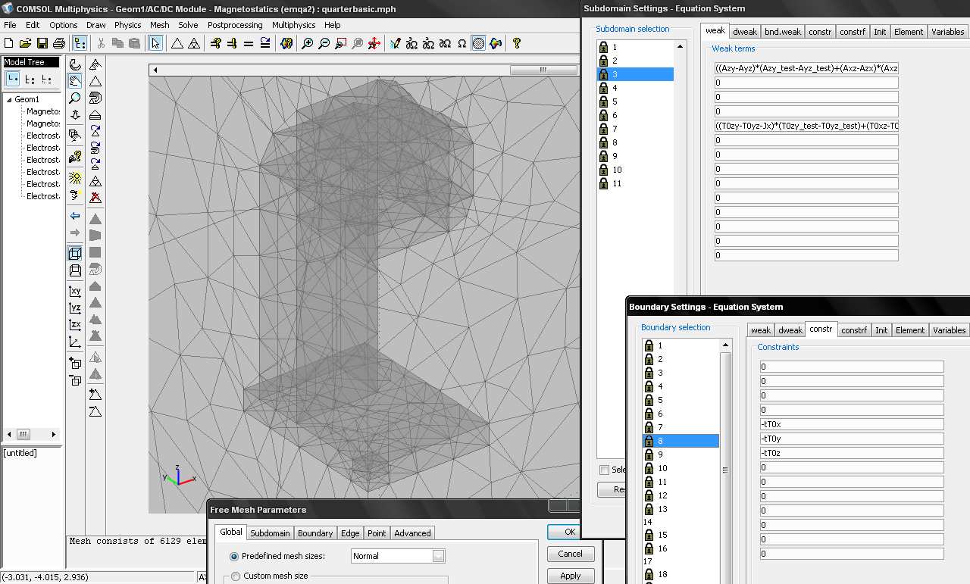This screenshot has width=970, height=584.
Task: Switch to dweak tab in Subdomain Settings
Action: (x=745, y=32)
